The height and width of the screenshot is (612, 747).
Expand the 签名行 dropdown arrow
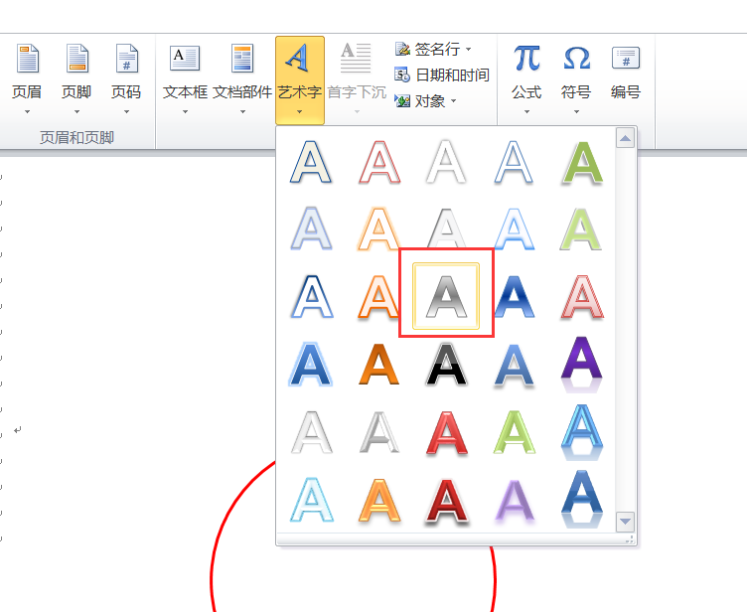point(468,49)
